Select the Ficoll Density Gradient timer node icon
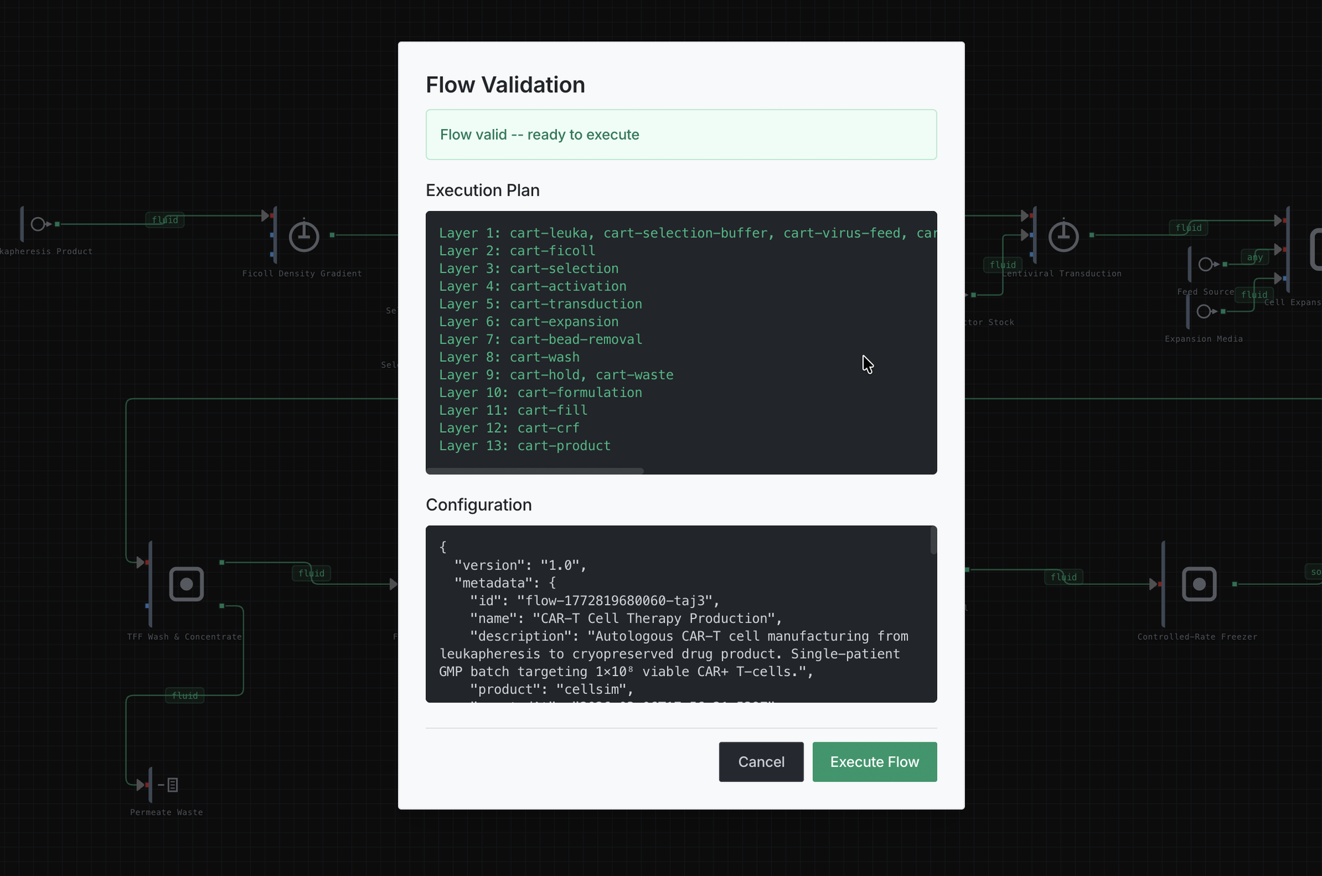Screen dimensions: 1322x876 pyautogui.click(x=304, y=236)
